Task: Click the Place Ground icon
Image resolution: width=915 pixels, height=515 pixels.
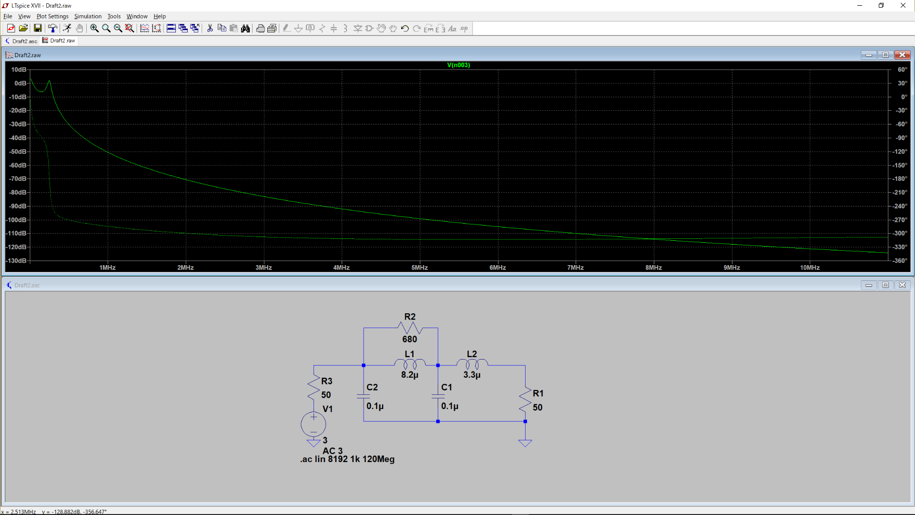Action: (x=298, y=29)
